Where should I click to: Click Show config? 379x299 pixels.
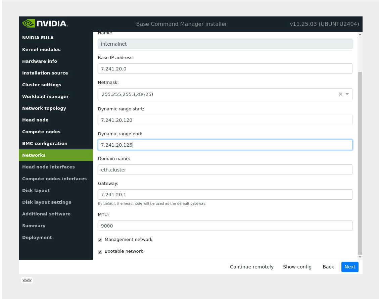pyautogui.click(x=297, y=267)
